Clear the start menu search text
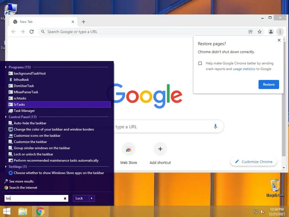289x217 pixels. click(x=65, y=199)
